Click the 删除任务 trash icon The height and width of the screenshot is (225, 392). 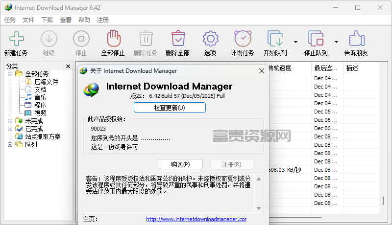coord(146,38)
